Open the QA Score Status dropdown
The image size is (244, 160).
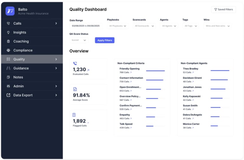click(79, 40)
